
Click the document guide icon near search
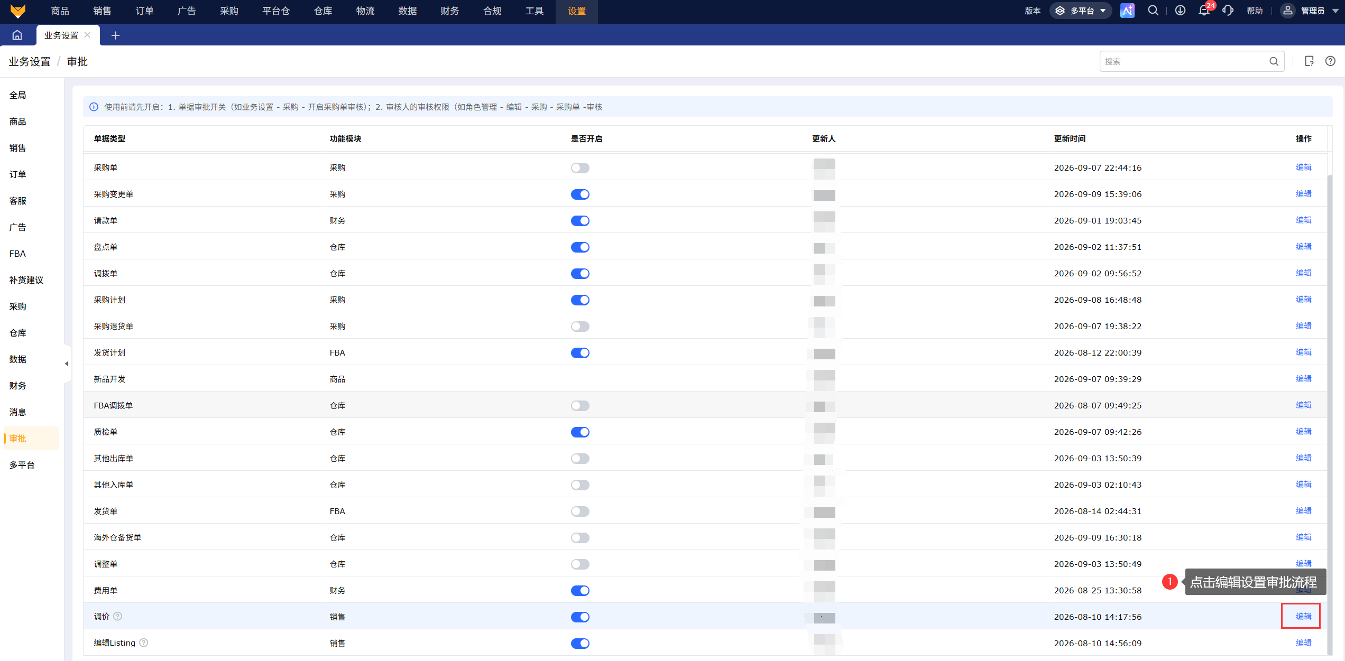(x=1309, y=61)
